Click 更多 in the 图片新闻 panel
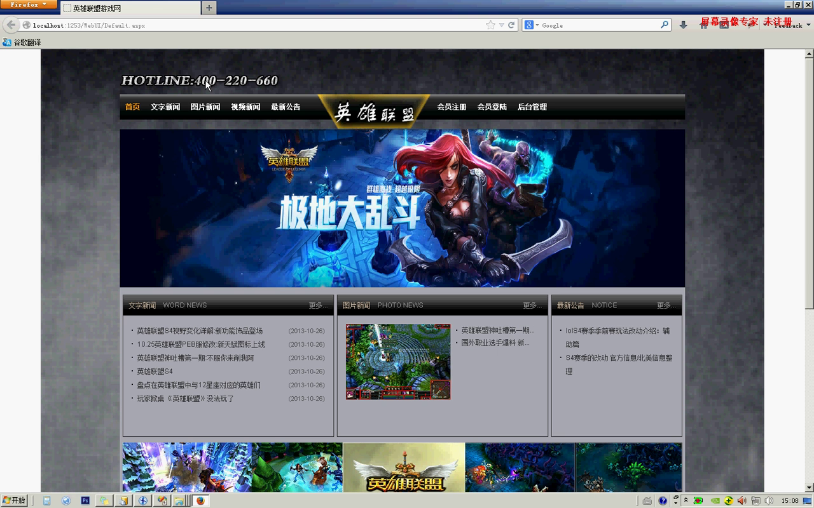The width and height of the screenshot is (814, 508). [532, 305]
